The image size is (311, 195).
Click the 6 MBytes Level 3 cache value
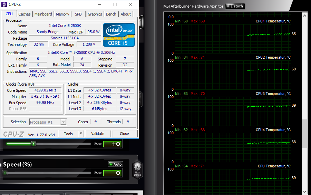tap(99, 109)
